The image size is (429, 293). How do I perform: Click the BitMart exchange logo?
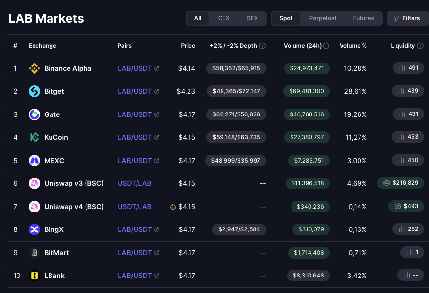coord(34,253)
